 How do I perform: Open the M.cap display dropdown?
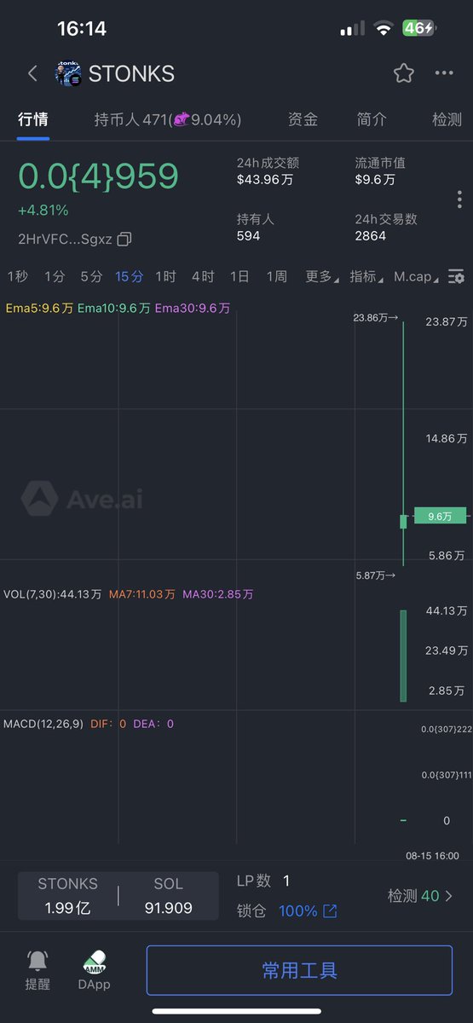pyautogui.click(x=416, y=277)
